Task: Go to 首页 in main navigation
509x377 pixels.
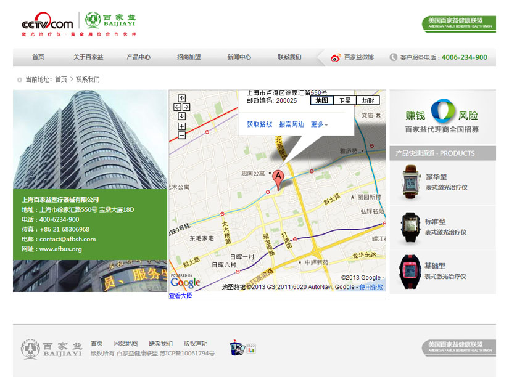Action: [x=38, y=57]
